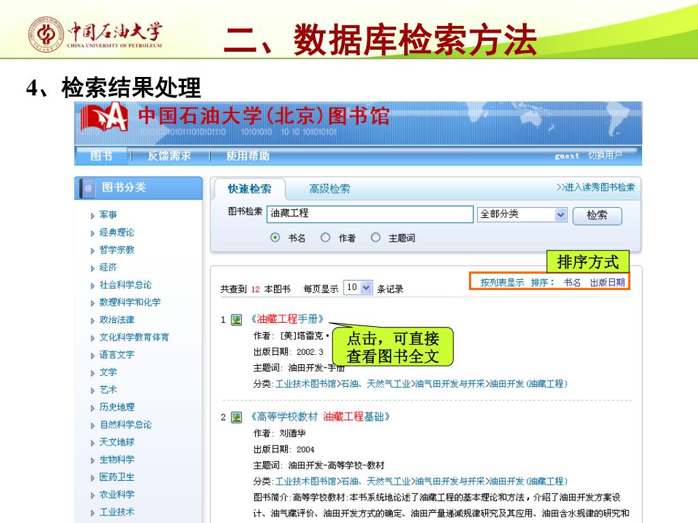Open the 艺术 category
This screenshot has height=523, width=698.
coord(108,390)
